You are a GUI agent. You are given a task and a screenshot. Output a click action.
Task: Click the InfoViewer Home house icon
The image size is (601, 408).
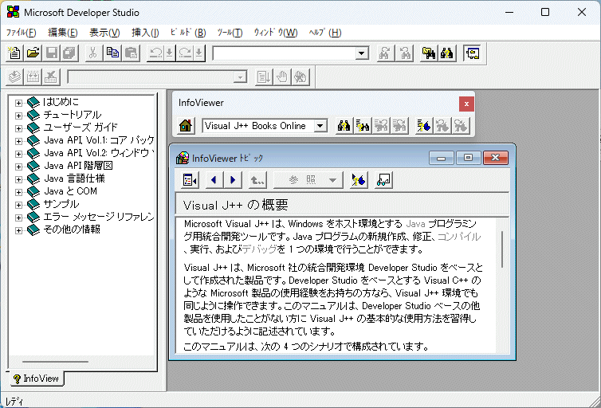point(186,126)
